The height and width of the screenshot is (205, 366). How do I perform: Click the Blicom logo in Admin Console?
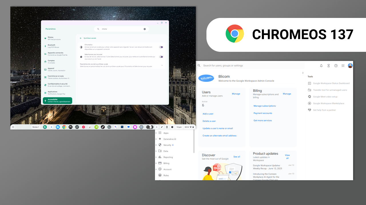coord(206,78)
